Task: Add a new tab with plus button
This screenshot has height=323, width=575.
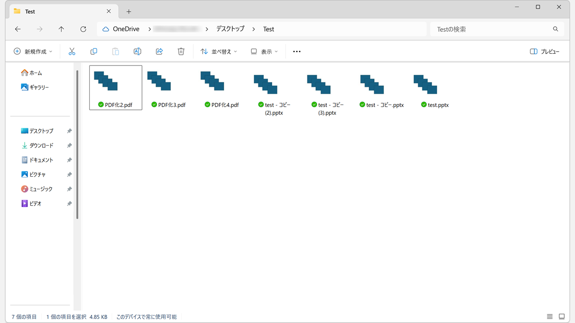Action: pos(129,12)
